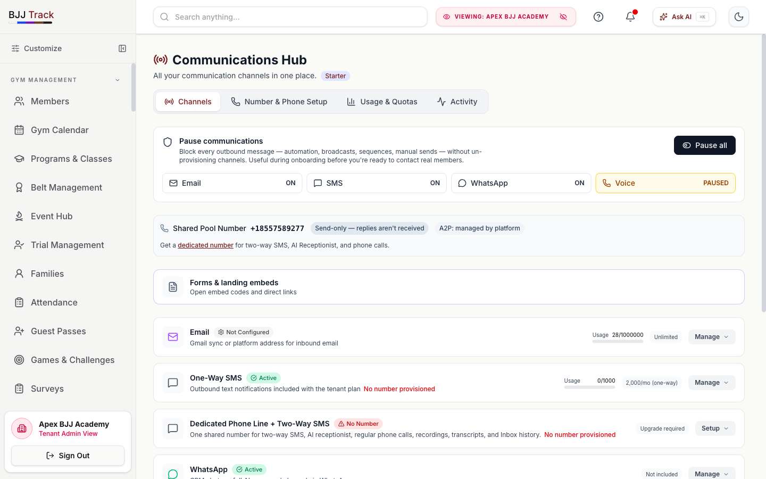
Task: Click the Email usage progress bar
Action: click(618, 342)
